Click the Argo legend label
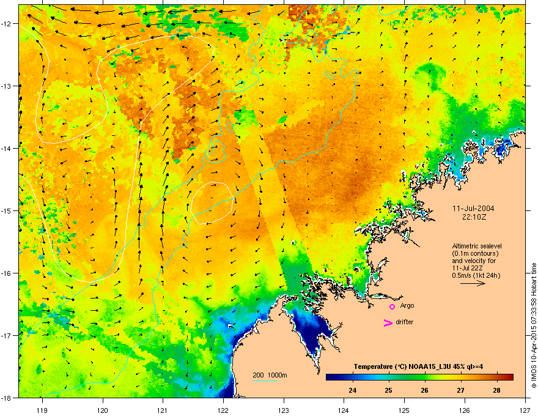The width and height of the screenshot is (538, 416). pos(407,305)
